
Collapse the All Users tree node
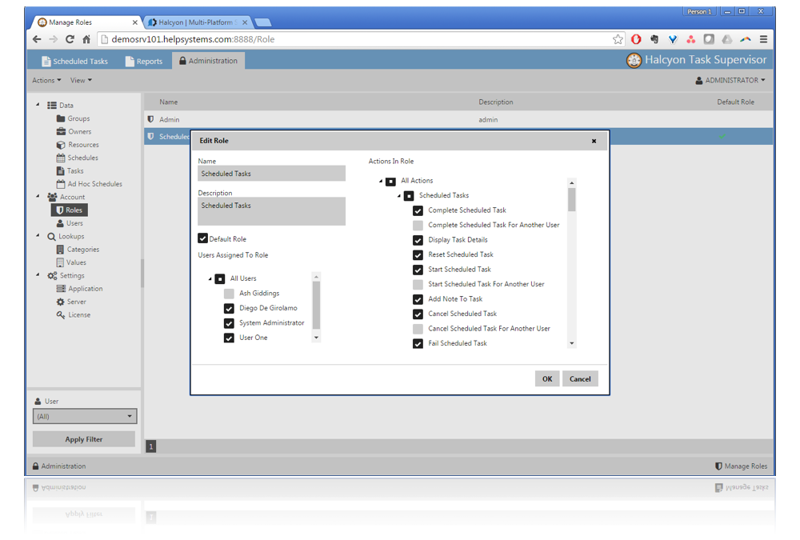pos(210,278)
